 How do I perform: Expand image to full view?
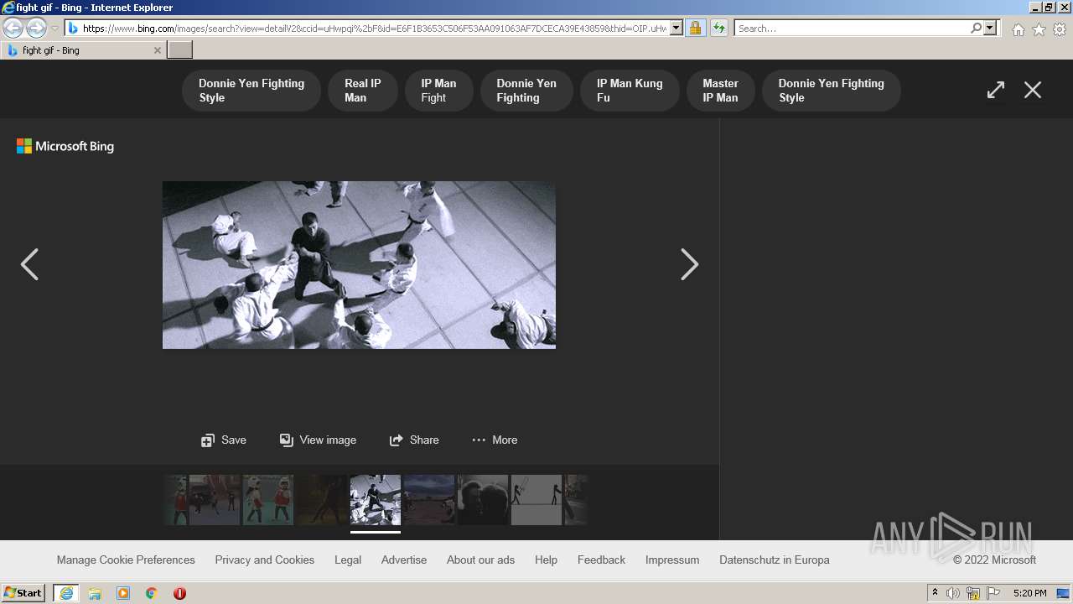pos(995,90)
